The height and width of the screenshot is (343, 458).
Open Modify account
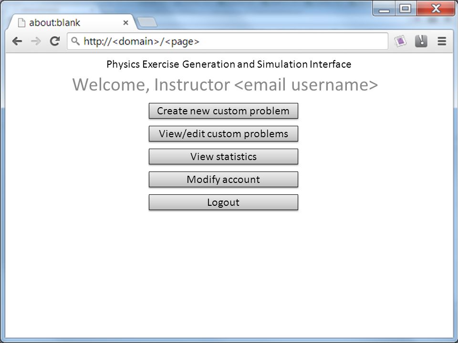223,180
